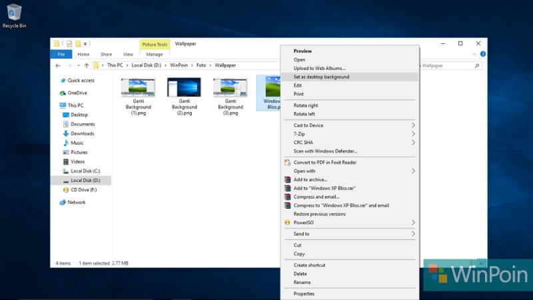Viewport: 533px width, 300px height.
Task: Expand the Open with submenu
Action: point(350,171)
